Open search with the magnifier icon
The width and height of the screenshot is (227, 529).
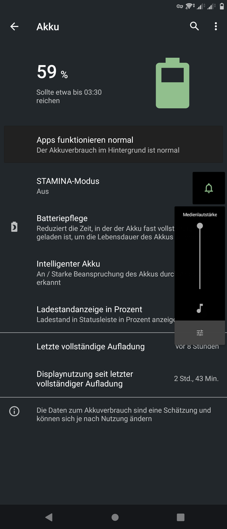(x=194, y=26)
